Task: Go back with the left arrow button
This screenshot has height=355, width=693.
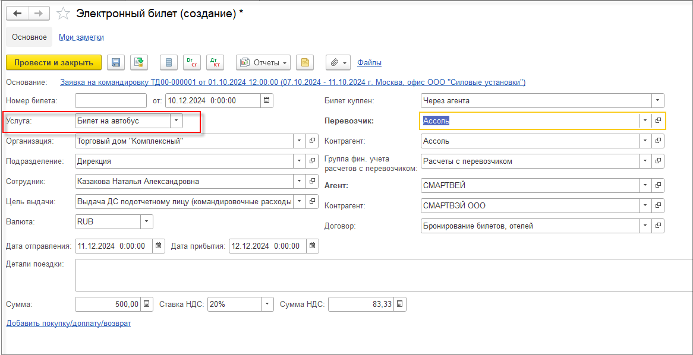Action: click(17, 14)
